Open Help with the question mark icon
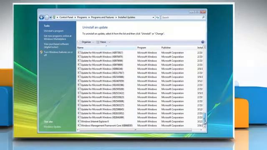 [203, 42]
